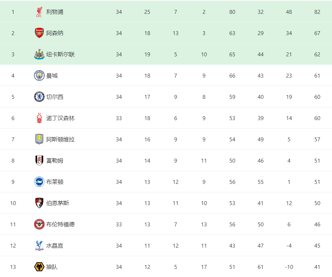Click the Nottingham Forest crest icon
Image resolution: width=332 pixels, height=277 pixels.
click(x=39, y=118)
